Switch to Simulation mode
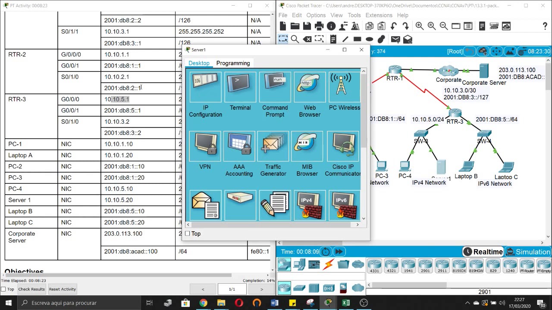 [x=528, y=252]
